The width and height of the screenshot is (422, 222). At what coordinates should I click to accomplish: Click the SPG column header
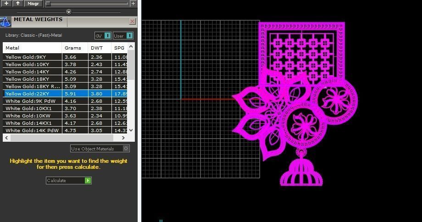click(119, 48)
